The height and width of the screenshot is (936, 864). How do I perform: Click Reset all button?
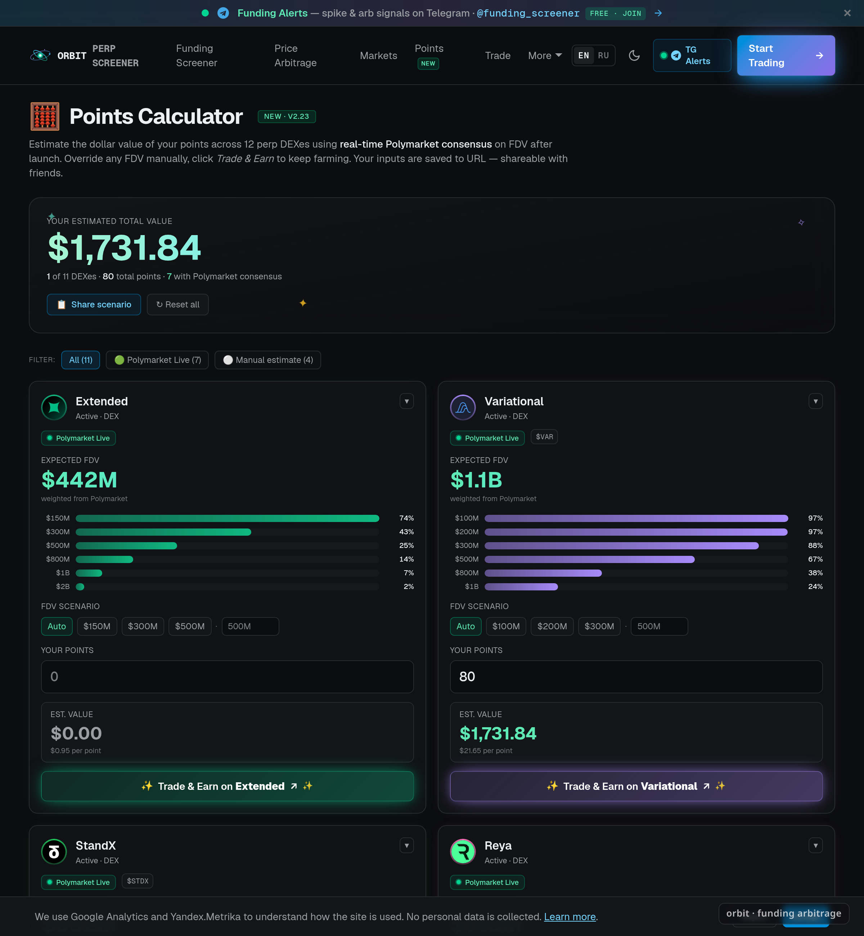pyautogui.click(x=178, y=304)
